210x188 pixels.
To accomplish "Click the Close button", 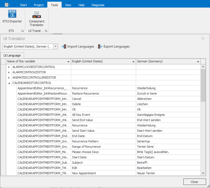I will coord(195,182).
